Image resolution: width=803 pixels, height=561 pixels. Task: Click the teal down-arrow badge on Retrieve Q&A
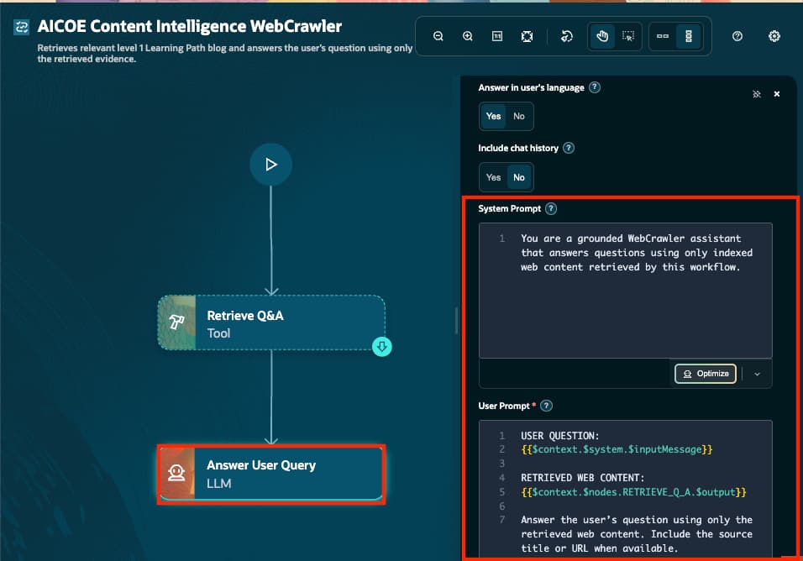tap(382, 347)
